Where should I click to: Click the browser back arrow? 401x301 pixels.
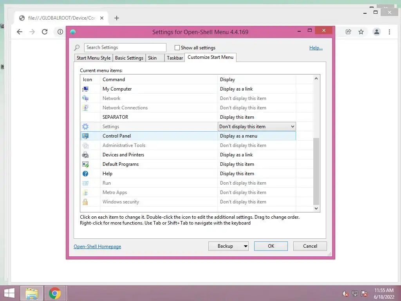20,32
